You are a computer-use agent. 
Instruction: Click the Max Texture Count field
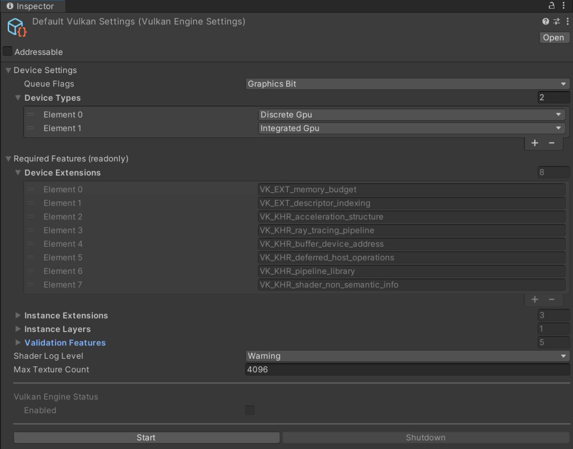(x=408, y=370)
